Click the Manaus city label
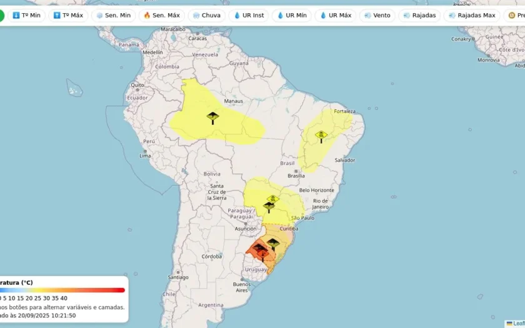 [233, 101]
